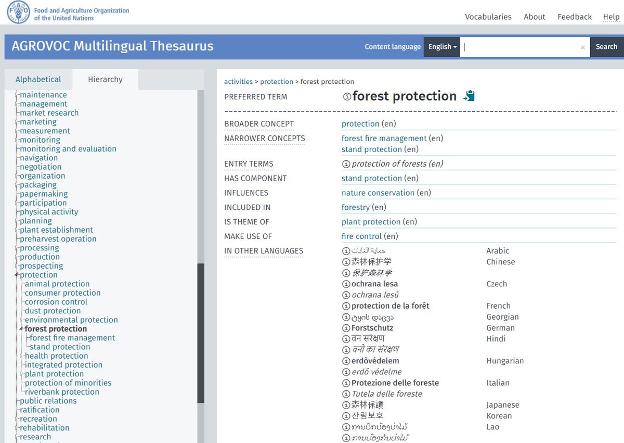Screen dimensions: 624x443
Task: Select consumer protection in the tree
Action: [63, 293]
